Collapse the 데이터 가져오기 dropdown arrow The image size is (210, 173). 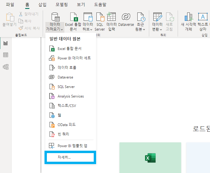(x=62, y=29)
